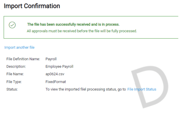Screen dimensions: 180x115
Task: Click the word Confirmation in the title
Action: tap(42, 6)
